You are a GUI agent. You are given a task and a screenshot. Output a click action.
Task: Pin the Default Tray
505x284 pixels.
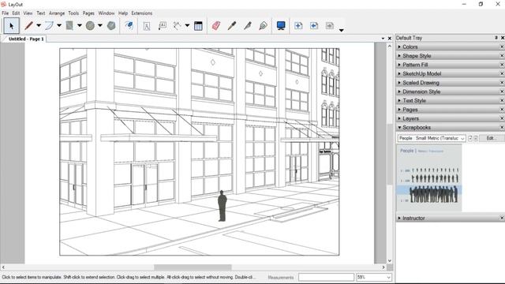coord(496,38)
